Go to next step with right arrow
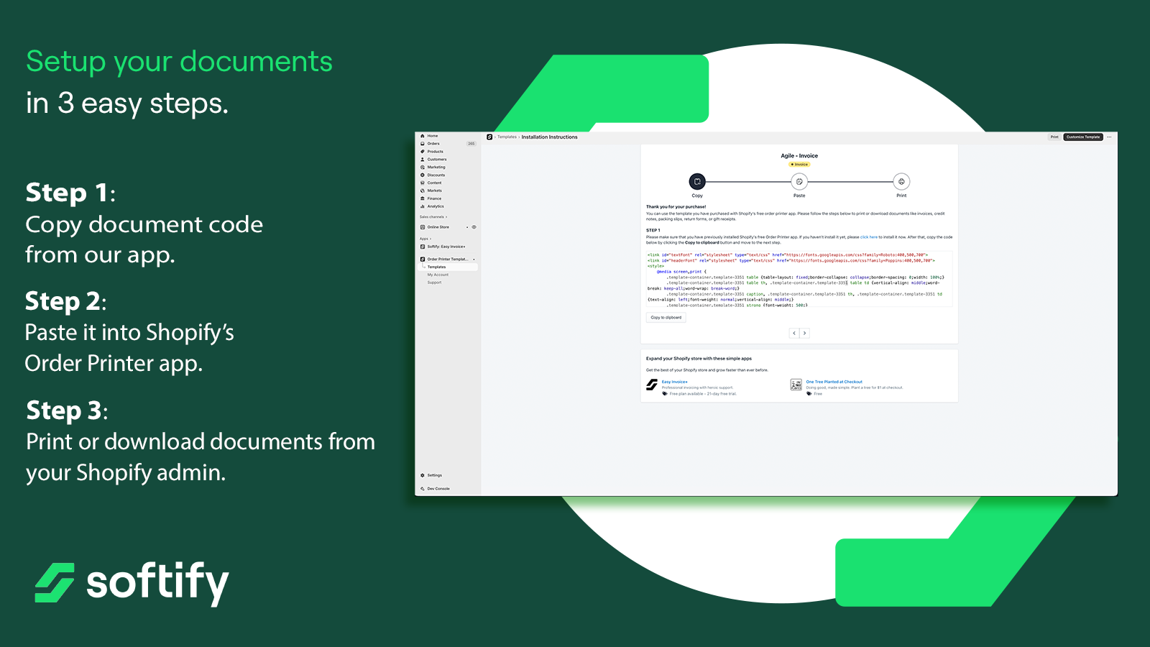This screenshot has height=647, width=1150. (805, 333)
